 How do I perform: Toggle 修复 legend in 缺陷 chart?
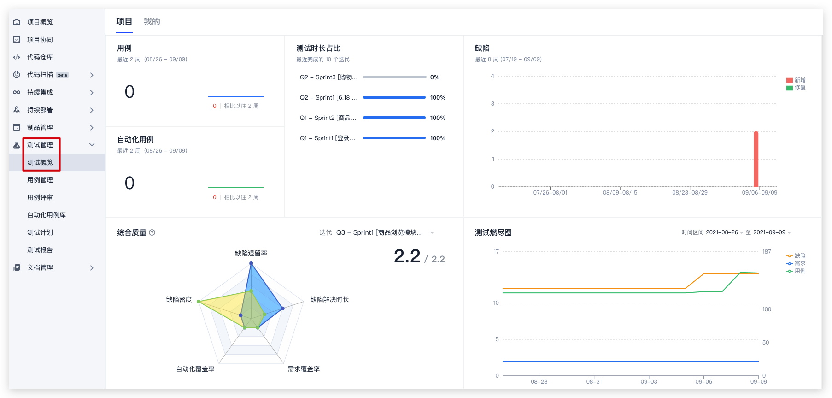click(x=796, y=88)
